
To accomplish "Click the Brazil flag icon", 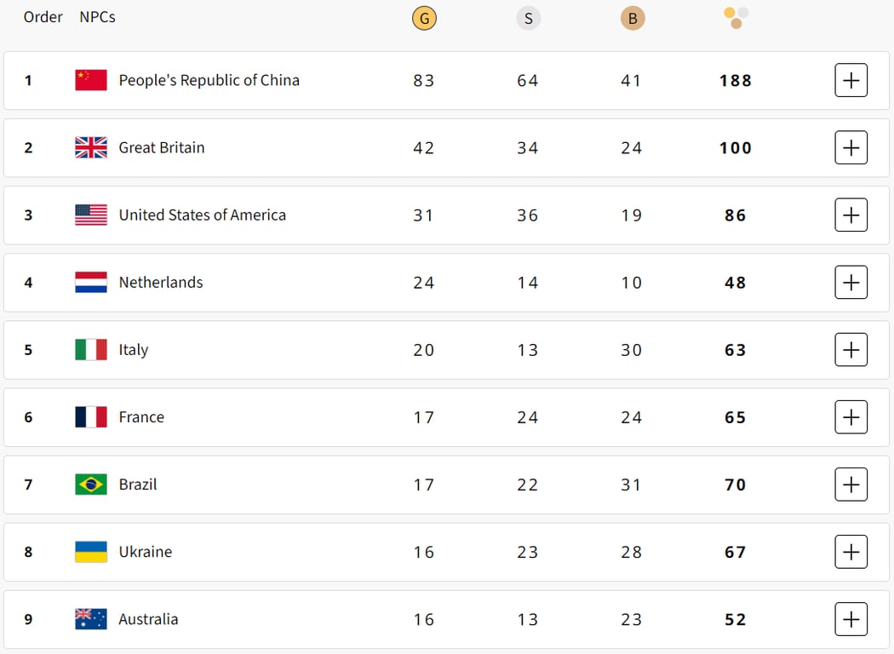I will (x=91, y=485).
